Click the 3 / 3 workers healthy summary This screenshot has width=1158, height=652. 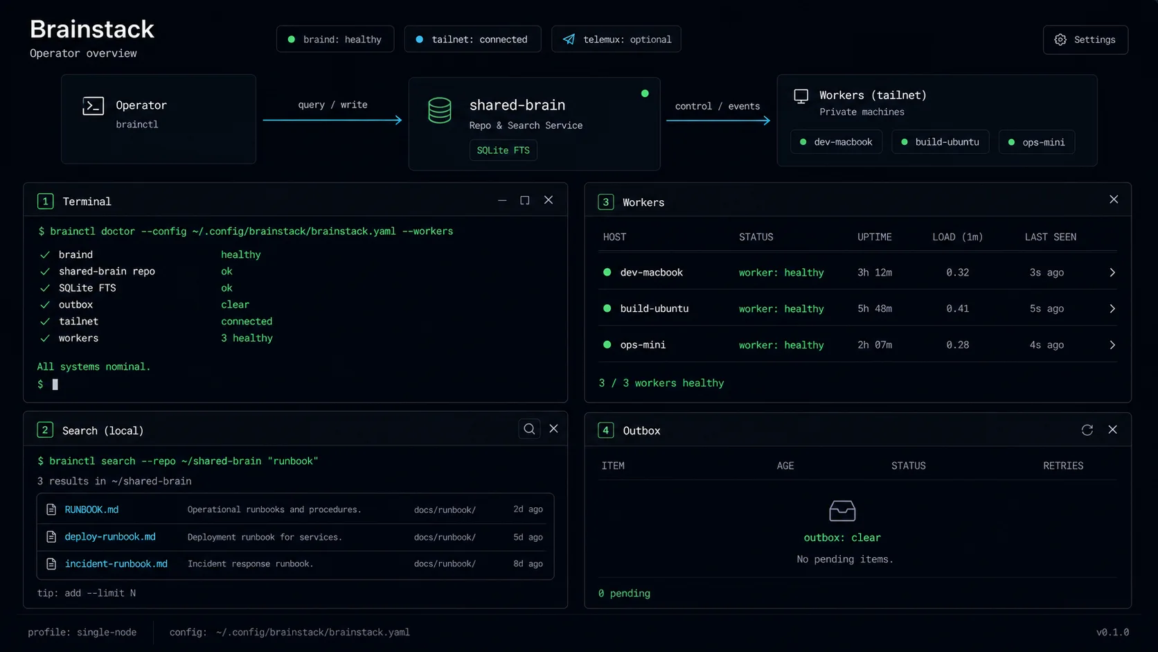(661, 383)
